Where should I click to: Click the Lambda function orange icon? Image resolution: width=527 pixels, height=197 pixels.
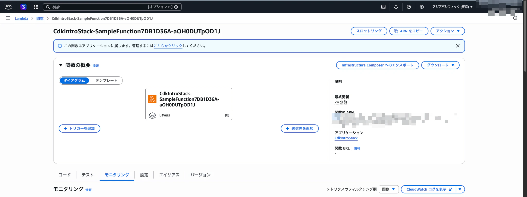click(152, 99)
